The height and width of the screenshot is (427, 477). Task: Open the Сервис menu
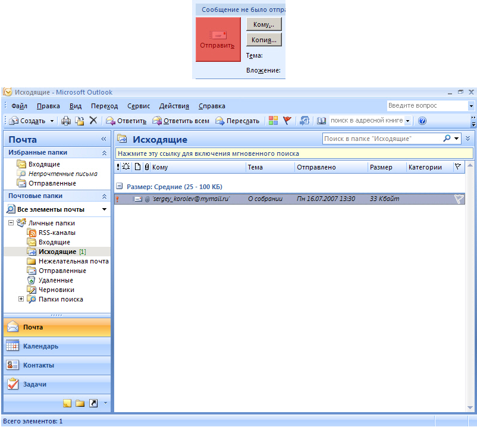pyautogui.click(x=139, y=106)
